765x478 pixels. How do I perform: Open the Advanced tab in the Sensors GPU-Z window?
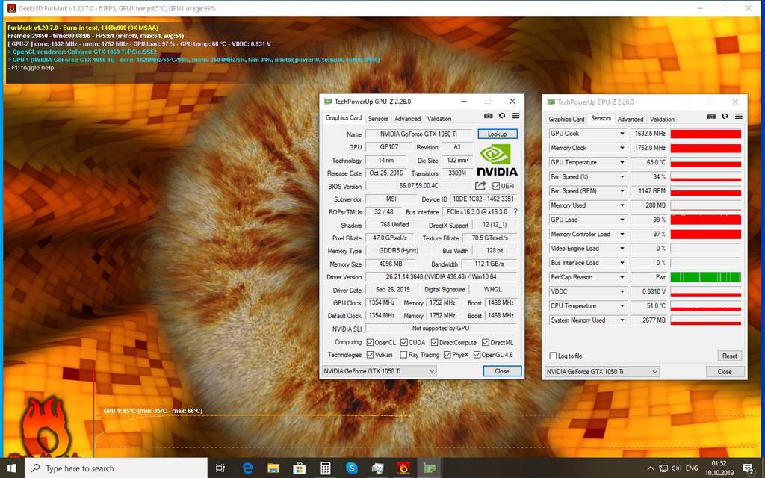631,119
